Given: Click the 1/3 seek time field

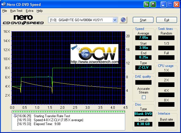Looking at the screenshot, I should coord(166,48).
